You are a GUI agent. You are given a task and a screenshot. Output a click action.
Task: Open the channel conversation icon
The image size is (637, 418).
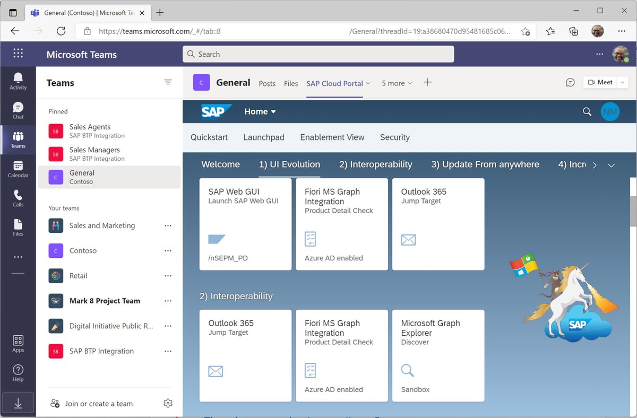(570, 82)
